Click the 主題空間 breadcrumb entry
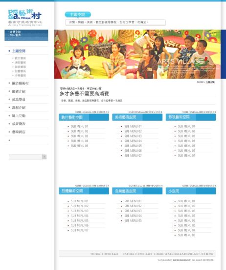This screenshot has width=226, height=270. [x=210, y=82]
